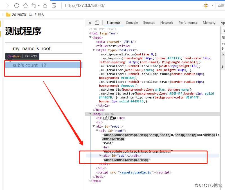Collapse the inner div id=root node
This screenshot has width=225, height=190.
click(x=97, y=130)
